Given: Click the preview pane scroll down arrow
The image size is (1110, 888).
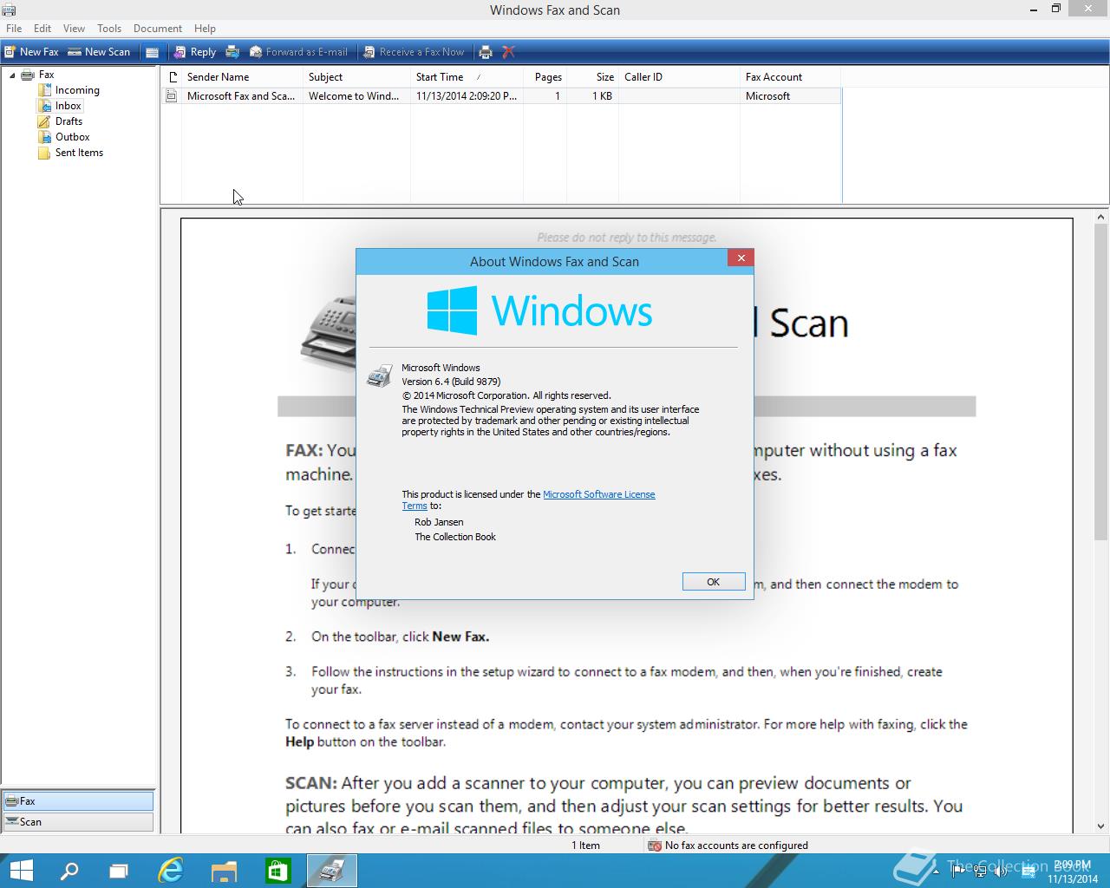Looking at the screenshot, I should (1101, 826).
